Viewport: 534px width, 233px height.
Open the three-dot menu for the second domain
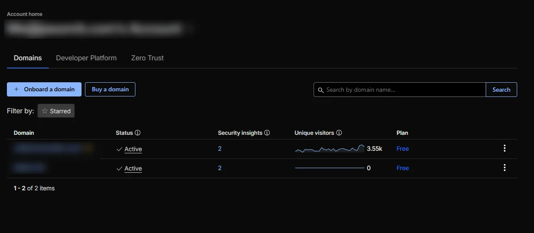point(504,168)
